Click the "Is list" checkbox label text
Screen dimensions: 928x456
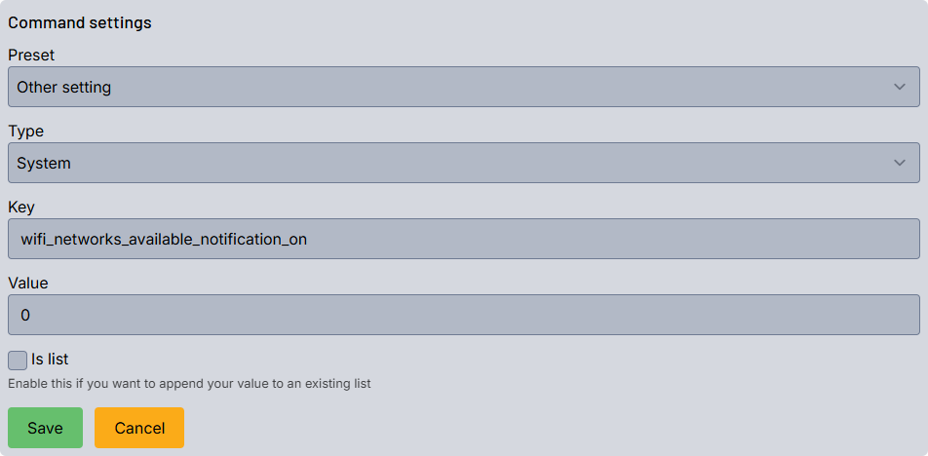tap(50, 360)
